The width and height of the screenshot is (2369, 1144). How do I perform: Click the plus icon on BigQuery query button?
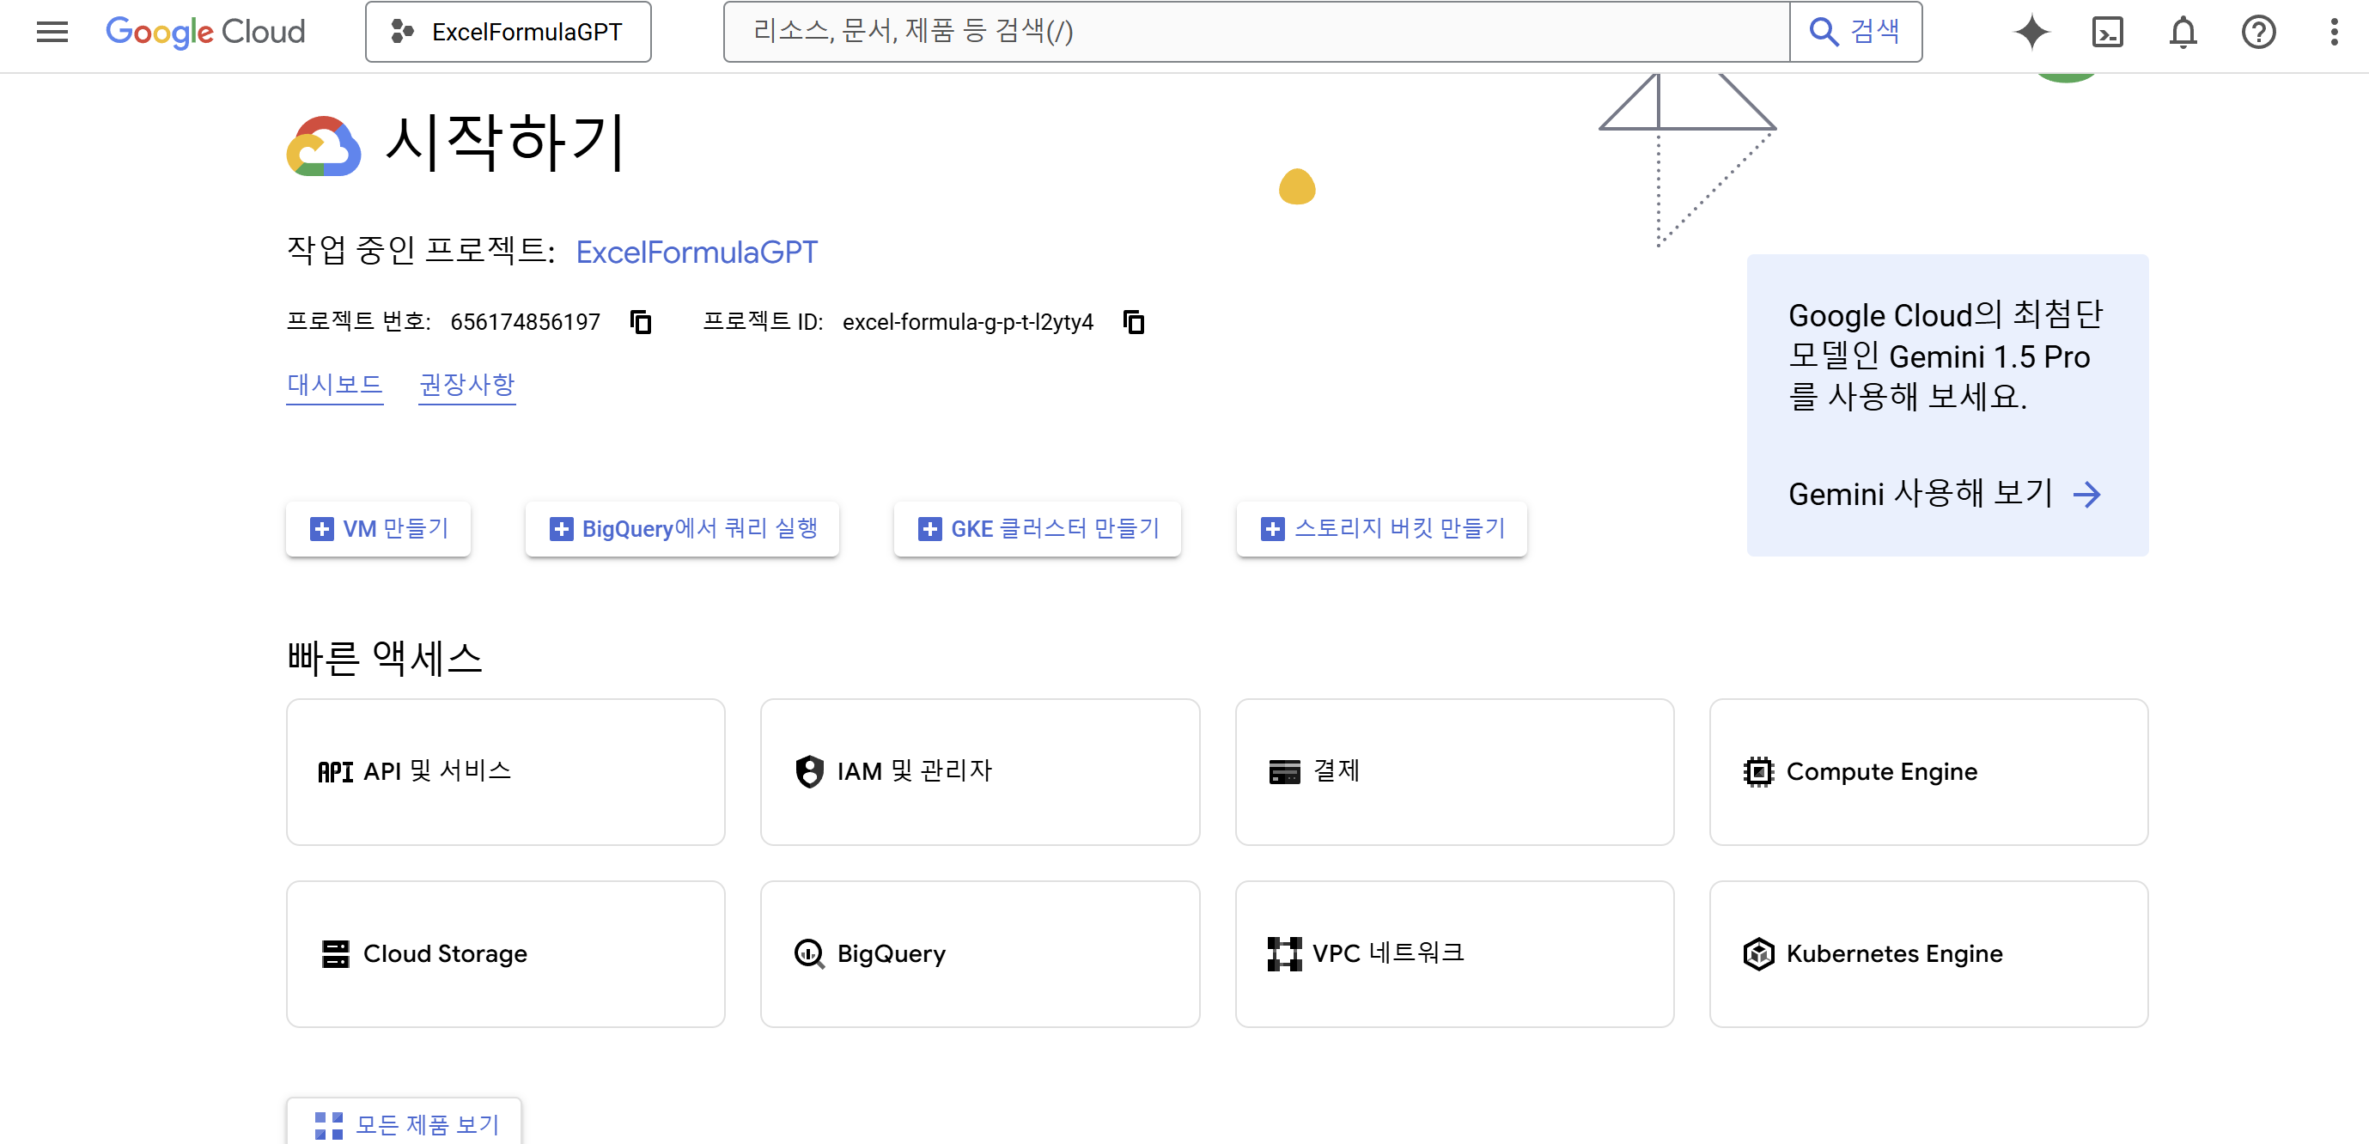pos(560,529)
